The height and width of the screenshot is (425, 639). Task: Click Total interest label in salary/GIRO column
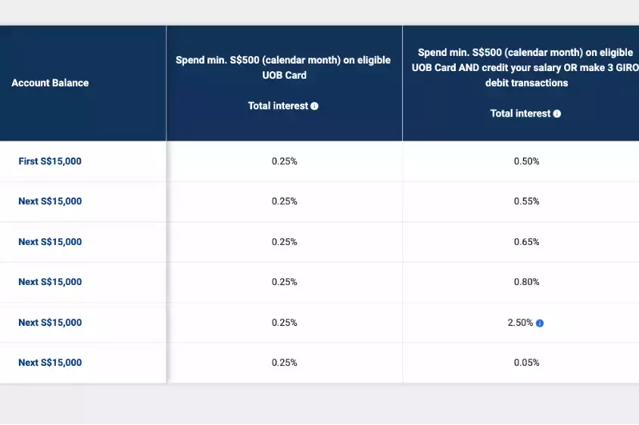[x=521, y=113]
